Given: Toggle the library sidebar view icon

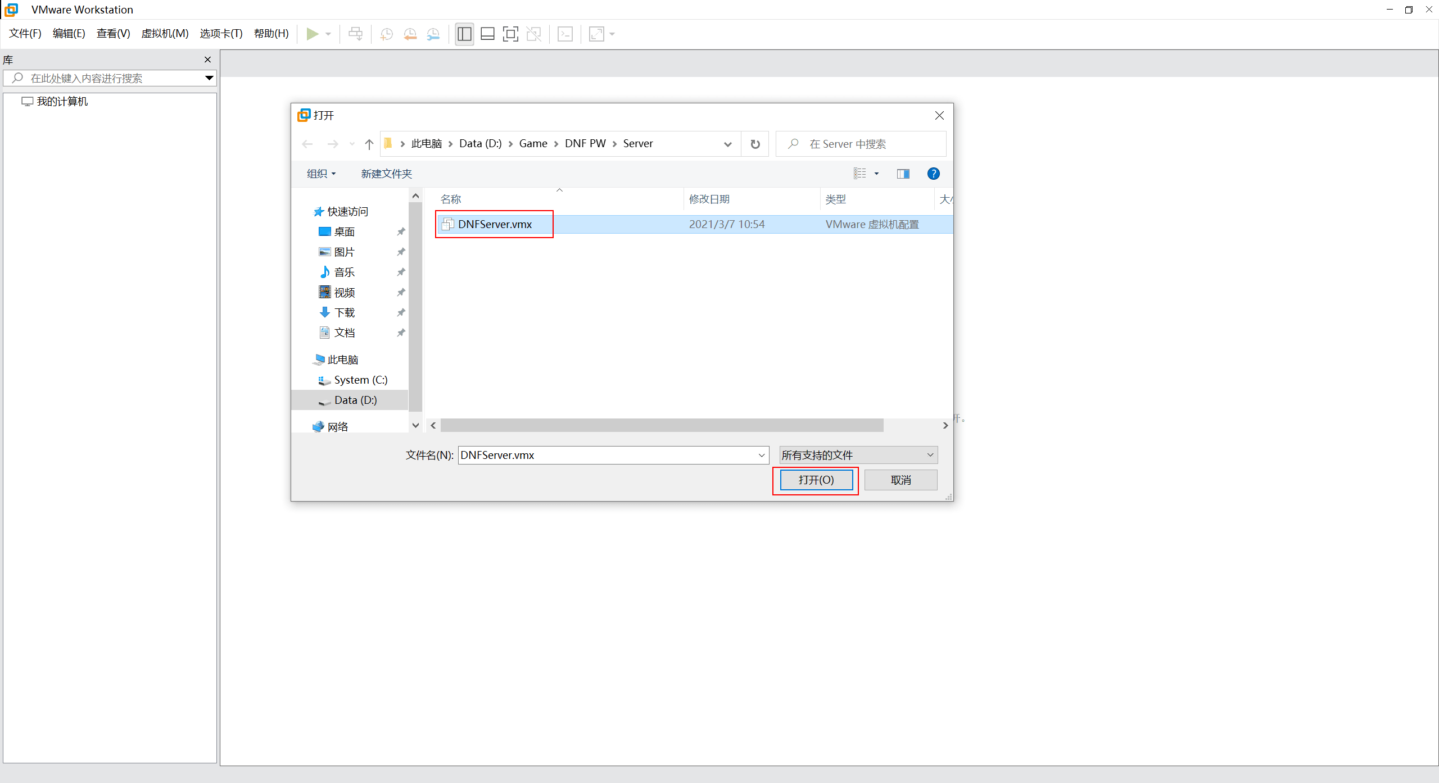Looking at the screenshot, I should (x=464, y=34).
